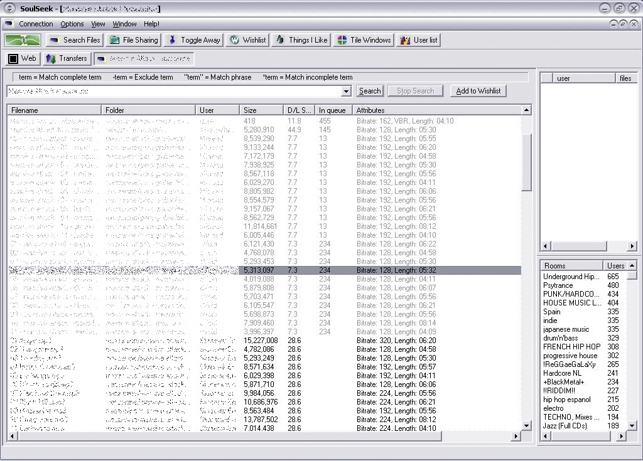Open the Connection menu

click(36, 24)
